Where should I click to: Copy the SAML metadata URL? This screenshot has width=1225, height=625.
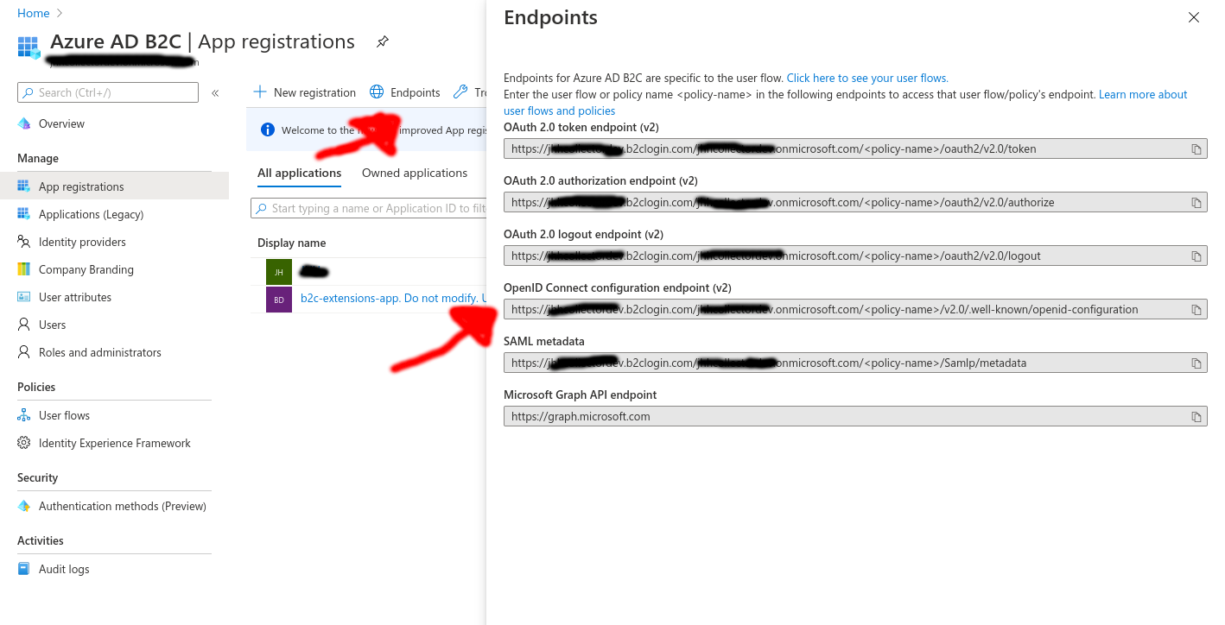point(1196,363)
